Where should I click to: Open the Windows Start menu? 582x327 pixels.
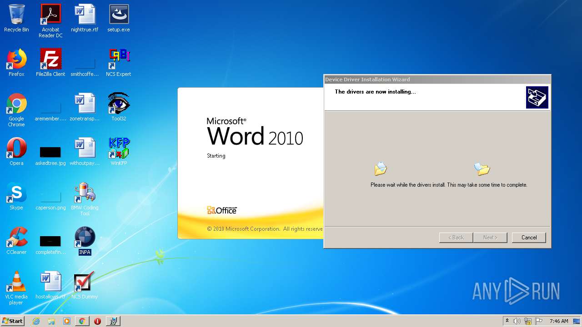pyautogui.click(x=13, y=321)
